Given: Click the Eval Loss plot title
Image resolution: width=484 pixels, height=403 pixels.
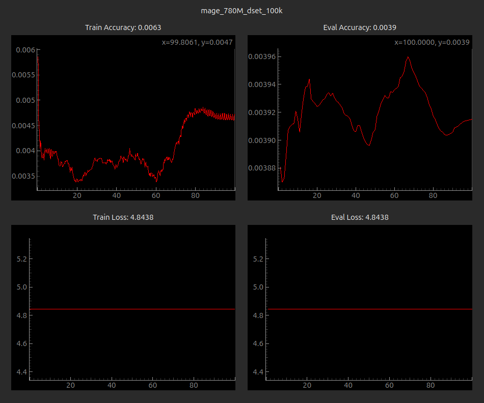Looking at the screenshot, I should 360,217.
